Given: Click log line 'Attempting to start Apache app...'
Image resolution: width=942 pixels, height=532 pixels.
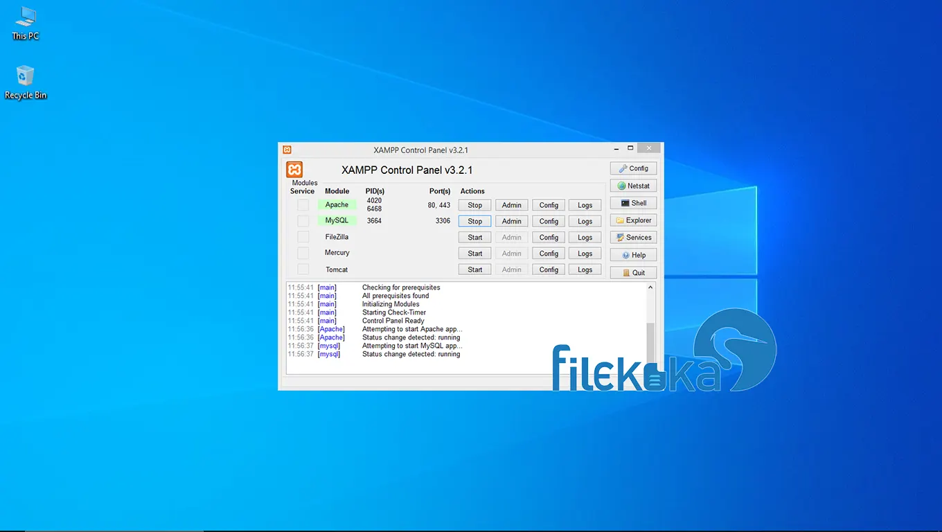Looking at the screenshot, I should (x=412, y=329).
